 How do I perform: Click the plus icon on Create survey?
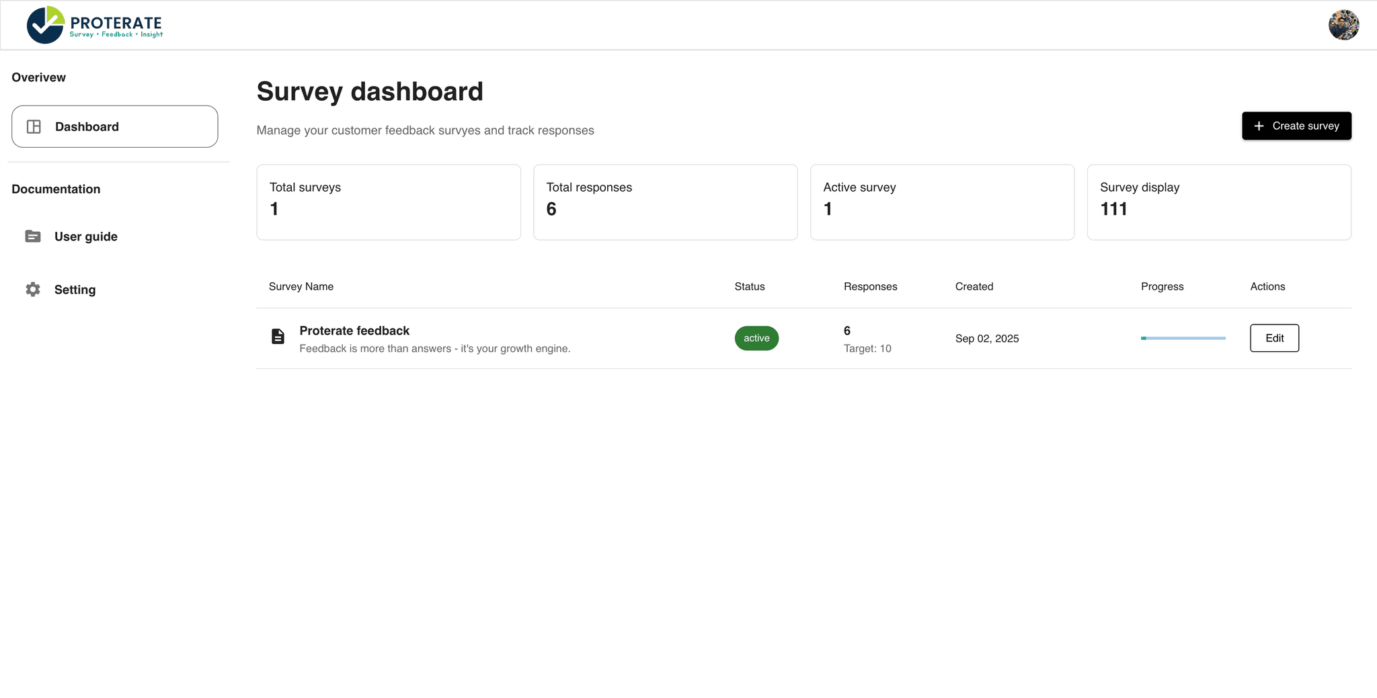(1259, 126)
